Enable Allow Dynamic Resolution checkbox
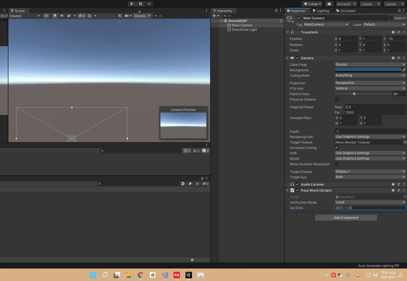This screenshot has height=281, width=407. (337, 164)
